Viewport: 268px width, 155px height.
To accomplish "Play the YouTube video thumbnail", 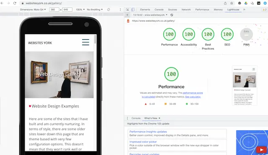I will point(261,150).
